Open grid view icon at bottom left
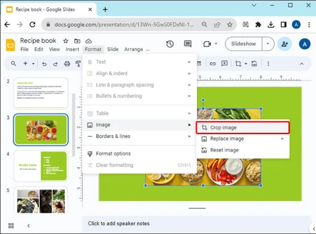Screen dimensions: 316x234 click(x=11, y=226)
